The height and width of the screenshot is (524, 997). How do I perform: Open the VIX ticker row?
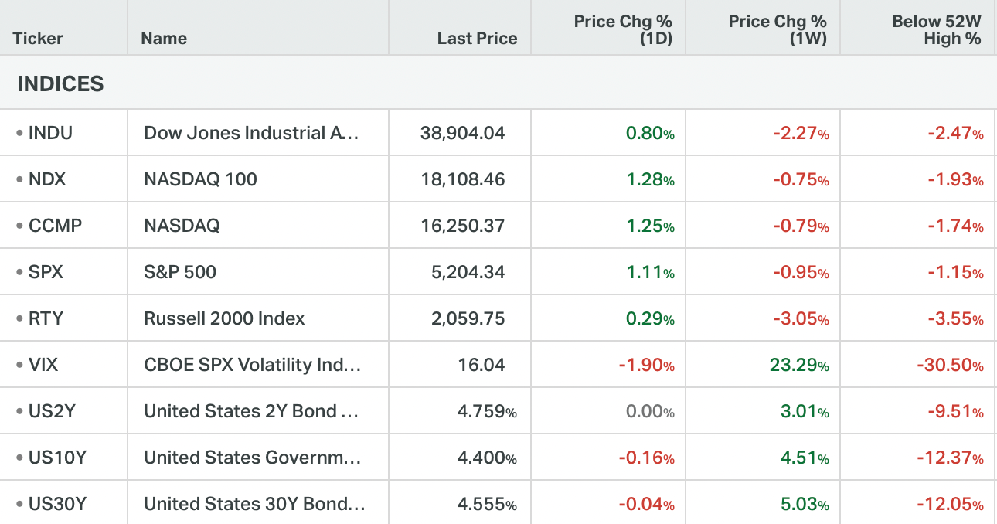click(43, 365)
